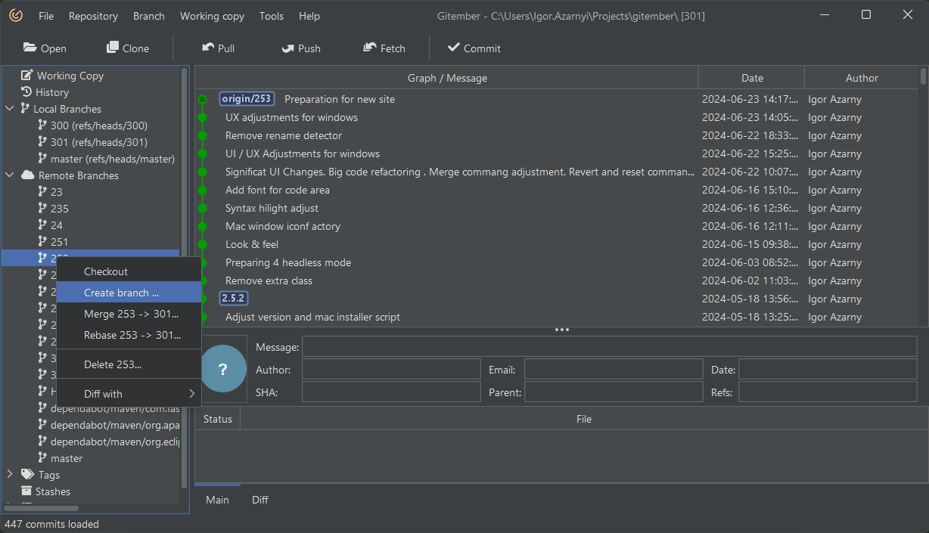This screenshot has height=533, width=929.
Task: Select the History item in sidebar
Action: click(x=51, y=92)
